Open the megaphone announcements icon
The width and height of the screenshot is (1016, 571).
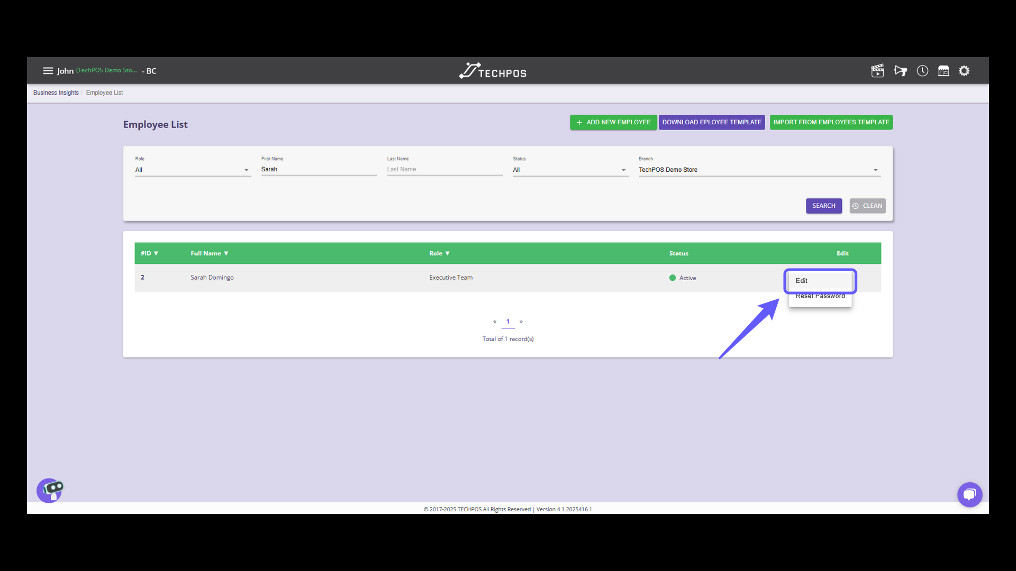(900, 71)
